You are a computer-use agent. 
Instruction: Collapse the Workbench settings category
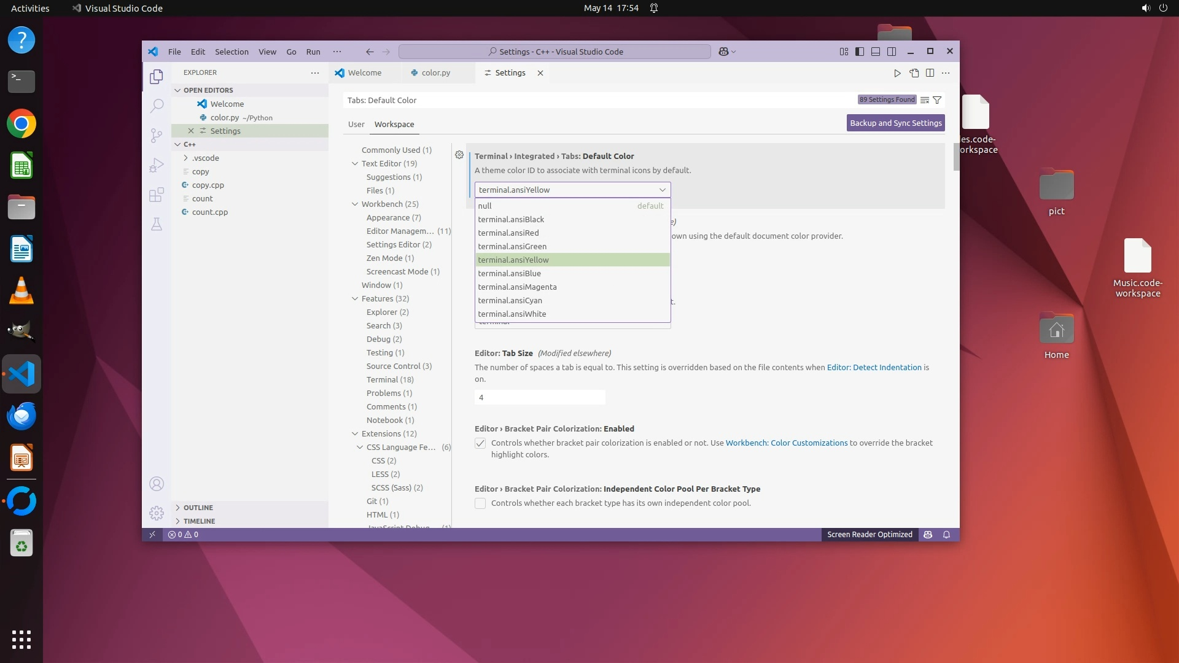tap(355, 204)
